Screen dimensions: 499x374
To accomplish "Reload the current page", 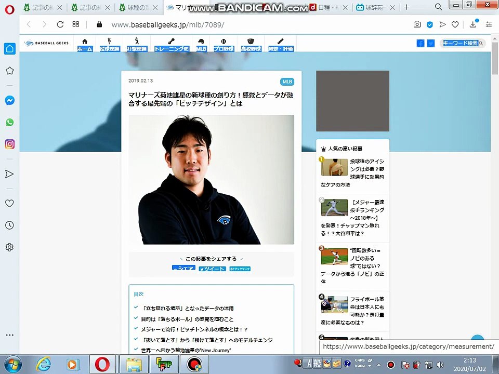I will [x=60, y=24].
